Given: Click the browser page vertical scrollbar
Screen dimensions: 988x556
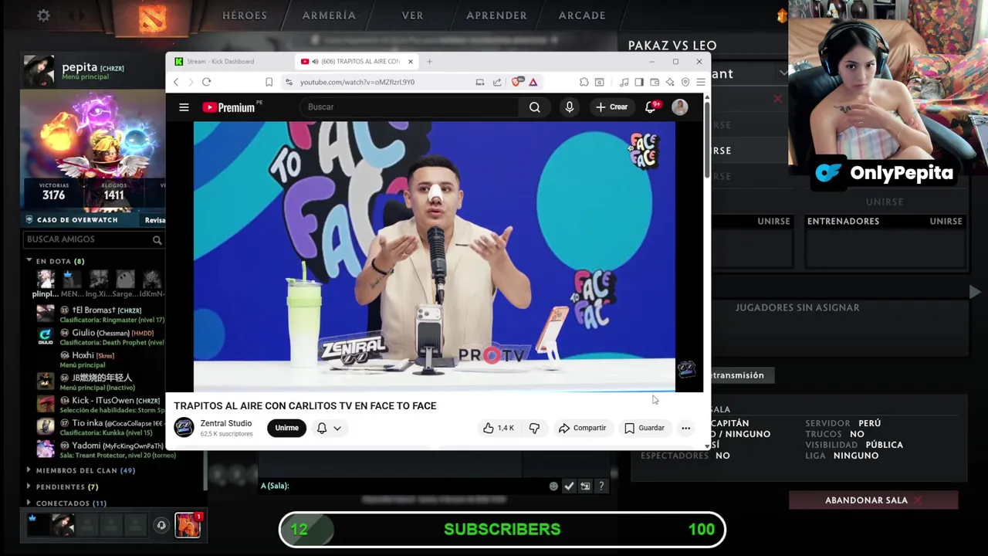Looking at the screenshot, I should coord(706,139).
